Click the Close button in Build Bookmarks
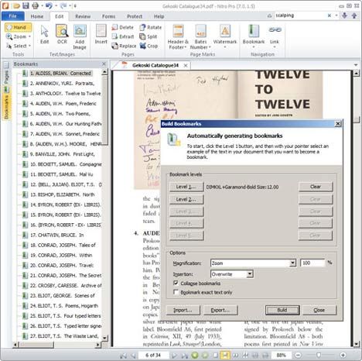Image resolution: width=362 pixels, height=361 pixels. tap(319, 310)
